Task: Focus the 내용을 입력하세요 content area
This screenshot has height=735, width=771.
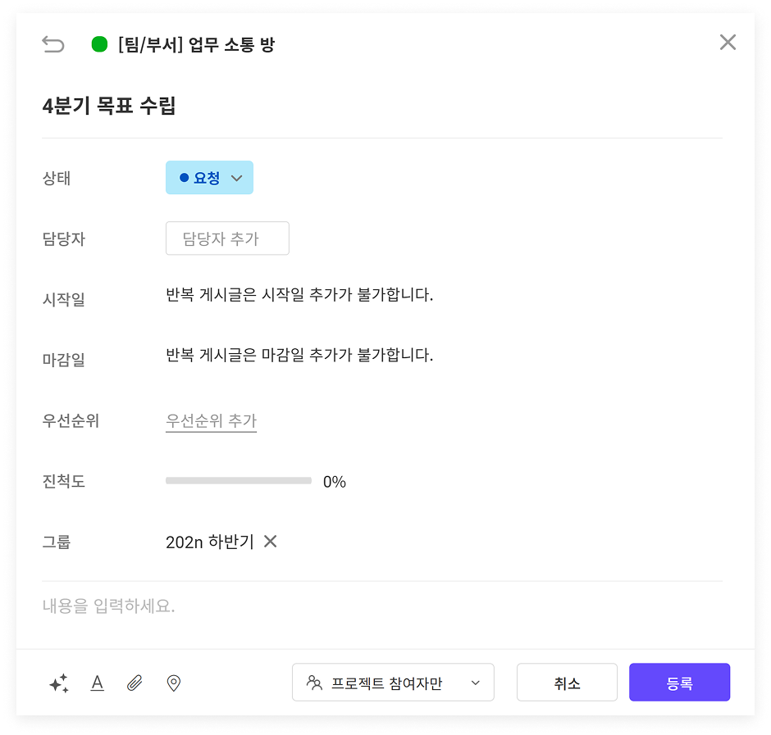Action: (x=381, y=607)
